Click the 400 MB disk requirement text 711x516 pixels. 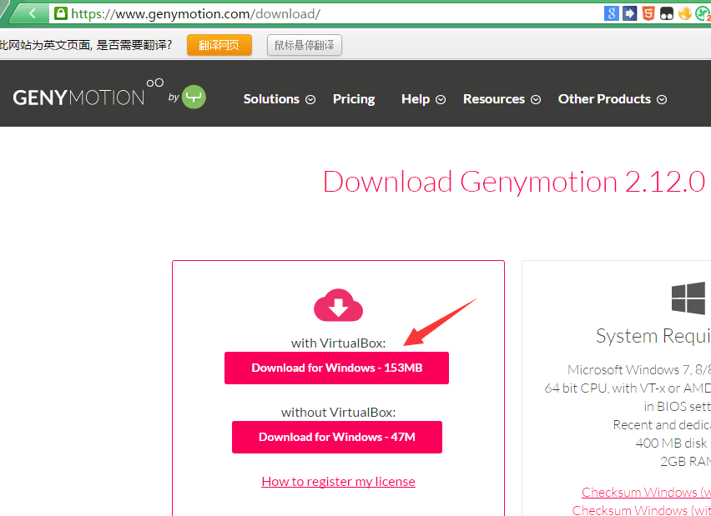tap(673, 443)
